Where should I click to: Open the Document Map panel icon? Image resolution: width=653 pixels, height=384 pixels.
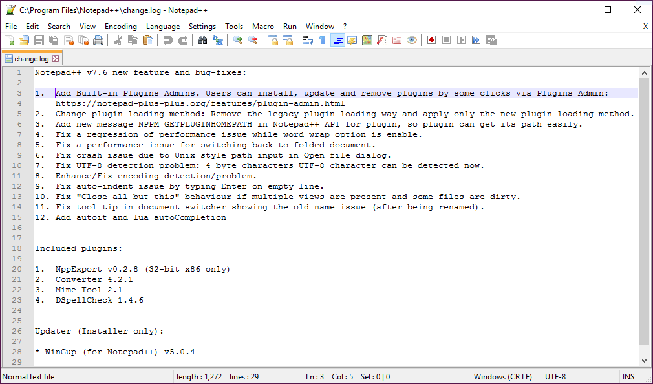click(x=367, y=40)
